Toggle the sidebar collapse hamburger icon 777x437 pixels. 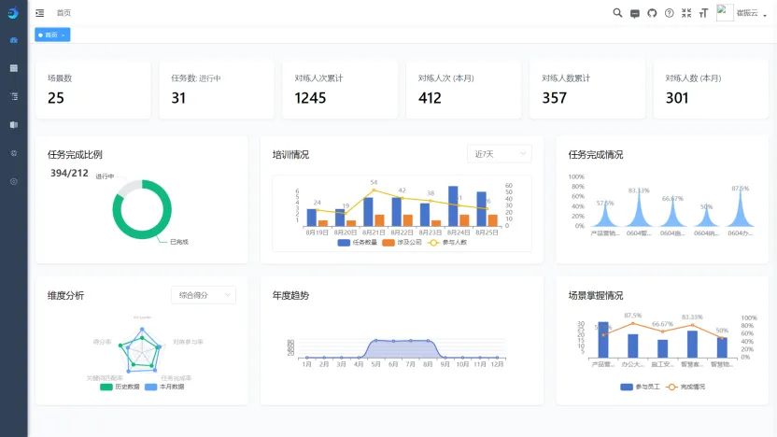click(40, 13)
